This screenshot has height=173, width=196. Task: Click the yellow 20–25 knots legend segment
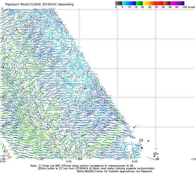(146, 3)
